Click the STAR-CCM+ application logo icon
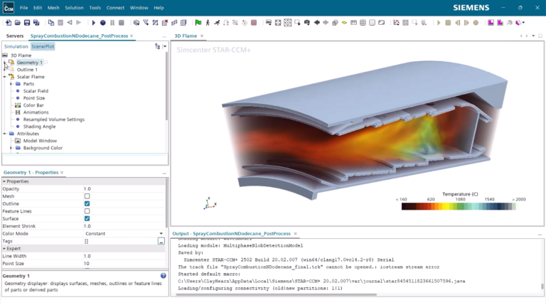Image resolution: width=546 pixels, height=305 pixels. tap(9, 8)
